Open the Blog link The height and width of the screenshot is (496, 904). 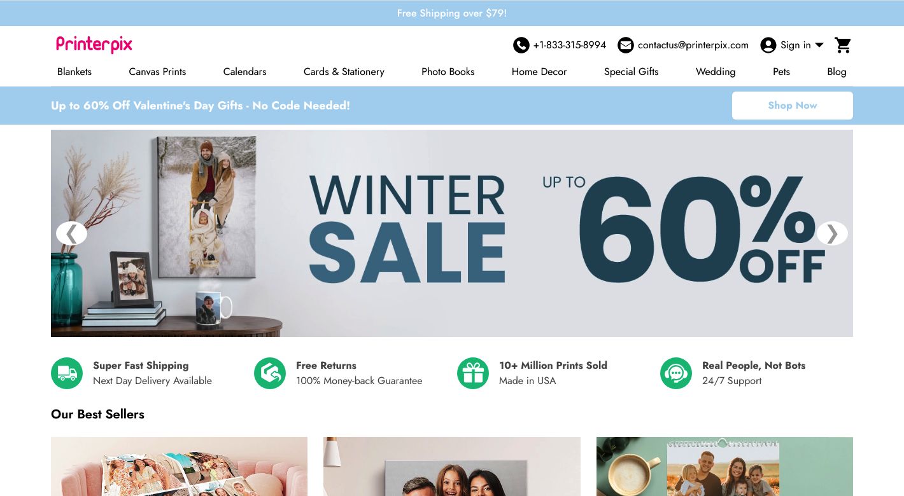(x=837, y=72)
